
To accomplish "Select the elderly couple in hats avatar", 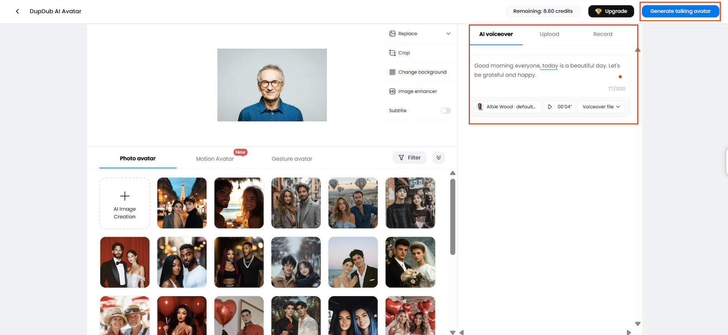I will (x=125, y=316).
